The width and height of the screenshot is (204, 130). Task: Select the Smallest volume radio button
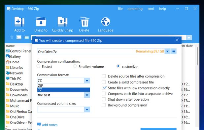coord(75,66)
